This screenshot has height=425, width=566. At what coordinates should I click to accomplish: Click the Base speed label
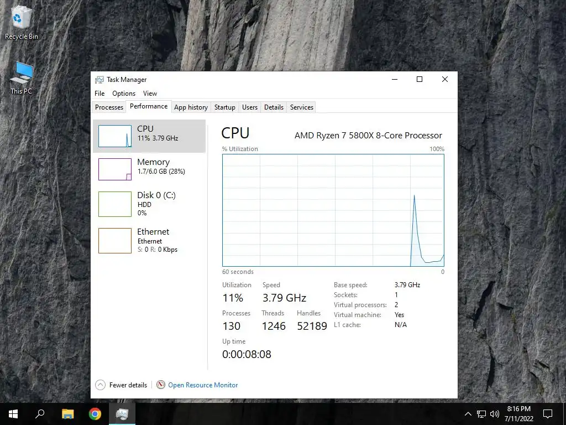(350, 285)
